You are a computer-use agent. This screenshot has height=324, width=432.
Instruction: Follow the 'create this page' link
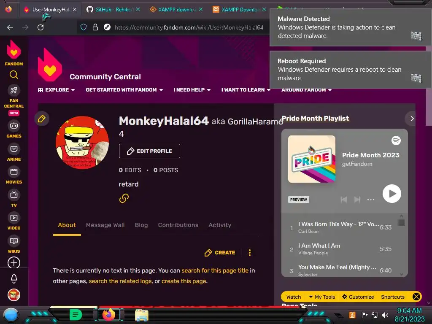pyautogui.click(x=184, y=281)
